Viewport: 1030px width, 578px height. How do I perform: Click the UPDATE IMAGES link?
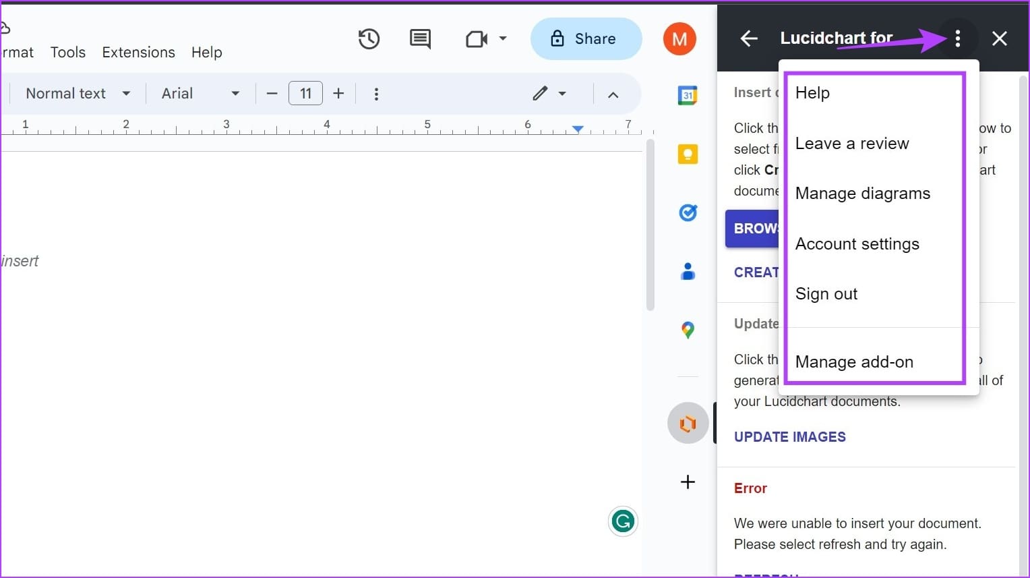(x=790, y=437)
